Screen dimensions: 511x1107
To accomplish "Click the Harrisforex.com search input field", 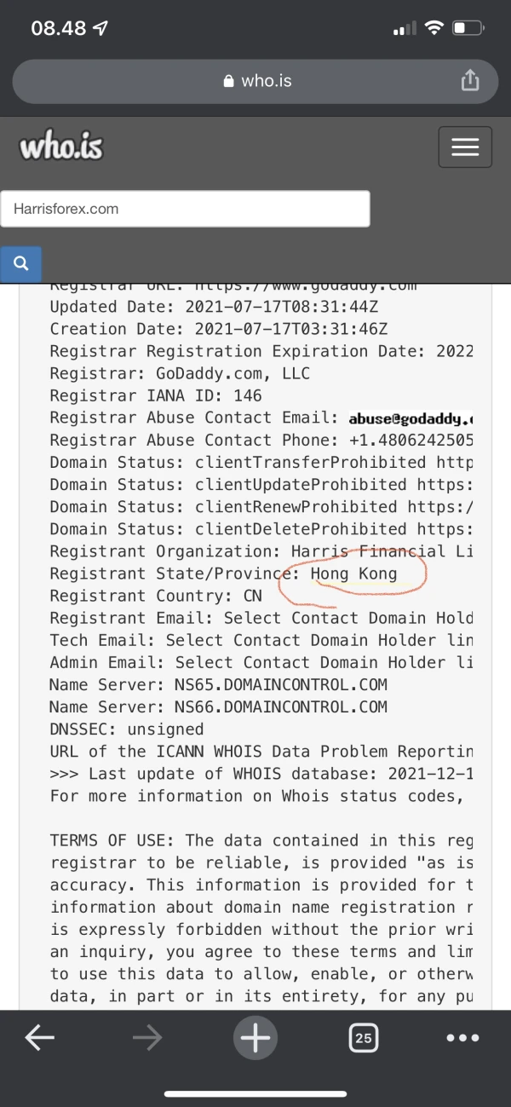I will [185, 209].
